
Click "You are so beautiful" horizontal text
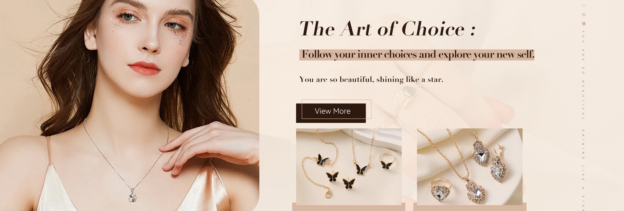point(371,79)
